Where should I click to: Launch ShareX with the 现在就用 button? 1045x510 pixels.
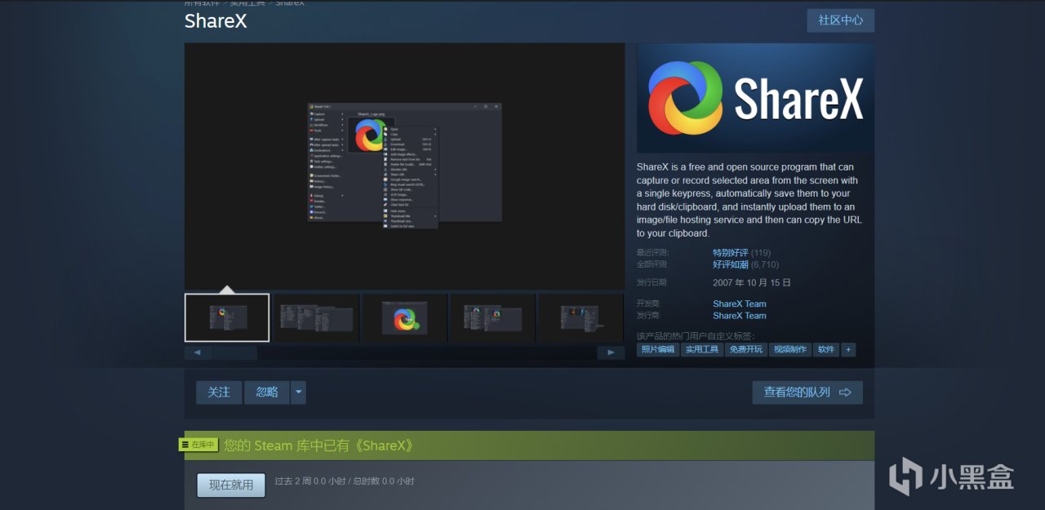tap(231, 485)
